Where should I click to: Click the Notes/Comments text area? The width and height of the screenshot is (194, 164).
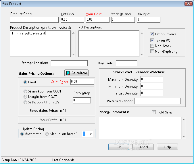(x=140, y=128)
